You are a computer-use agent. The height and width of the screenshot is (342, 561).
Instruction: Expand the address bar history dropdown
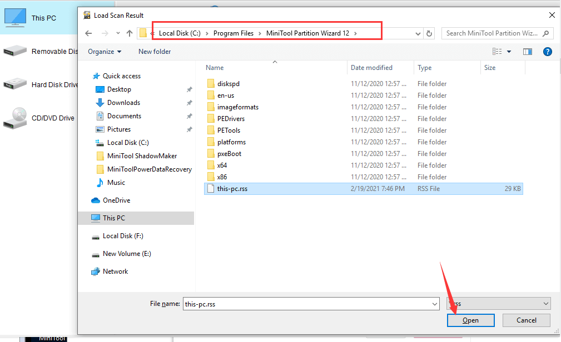click(x=418, y=33)
